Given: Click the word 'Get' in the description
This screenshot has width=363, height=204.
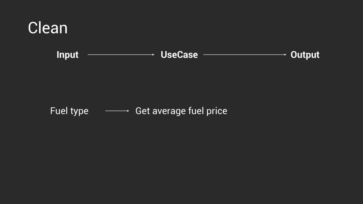Looking at the screenshot, I should click(143, 111).
